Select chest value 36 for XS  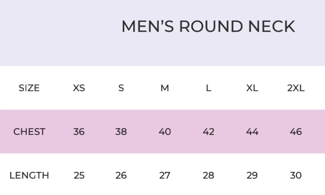(79, 132)
